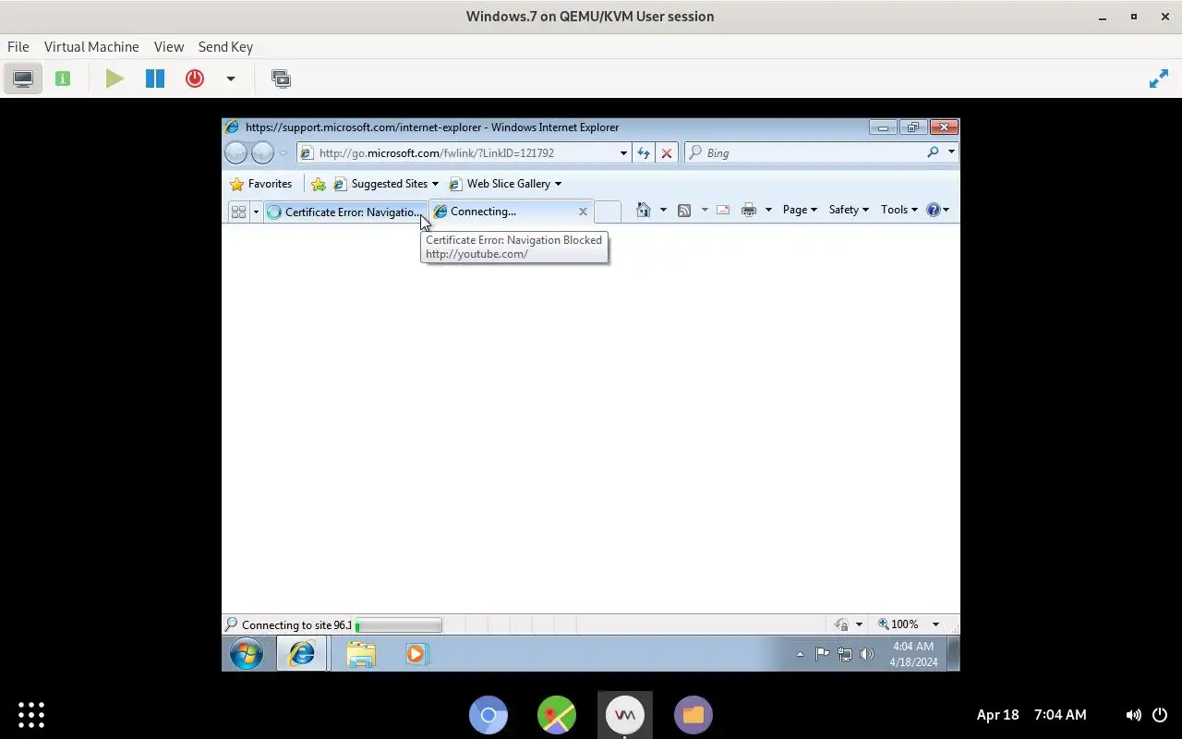The width and height of the screenshot is (1182, 739).
Task: Click the Windows volume tray icon
Action: [x=866, y=654]
